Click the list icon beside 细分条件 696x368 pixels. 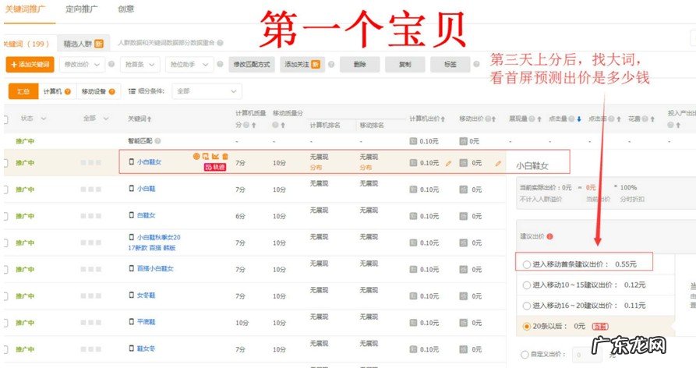[132, 91]
